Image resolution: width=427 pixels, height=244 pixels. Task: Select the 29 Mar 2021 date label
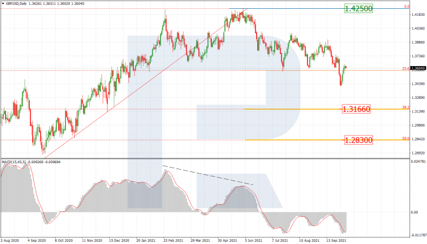pos(200,241)
